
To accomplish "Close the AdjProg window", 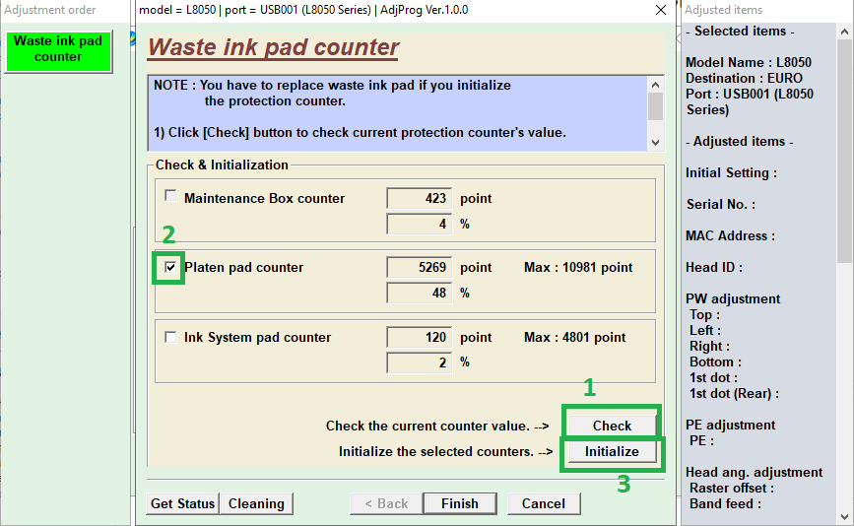I will (660, 10).
